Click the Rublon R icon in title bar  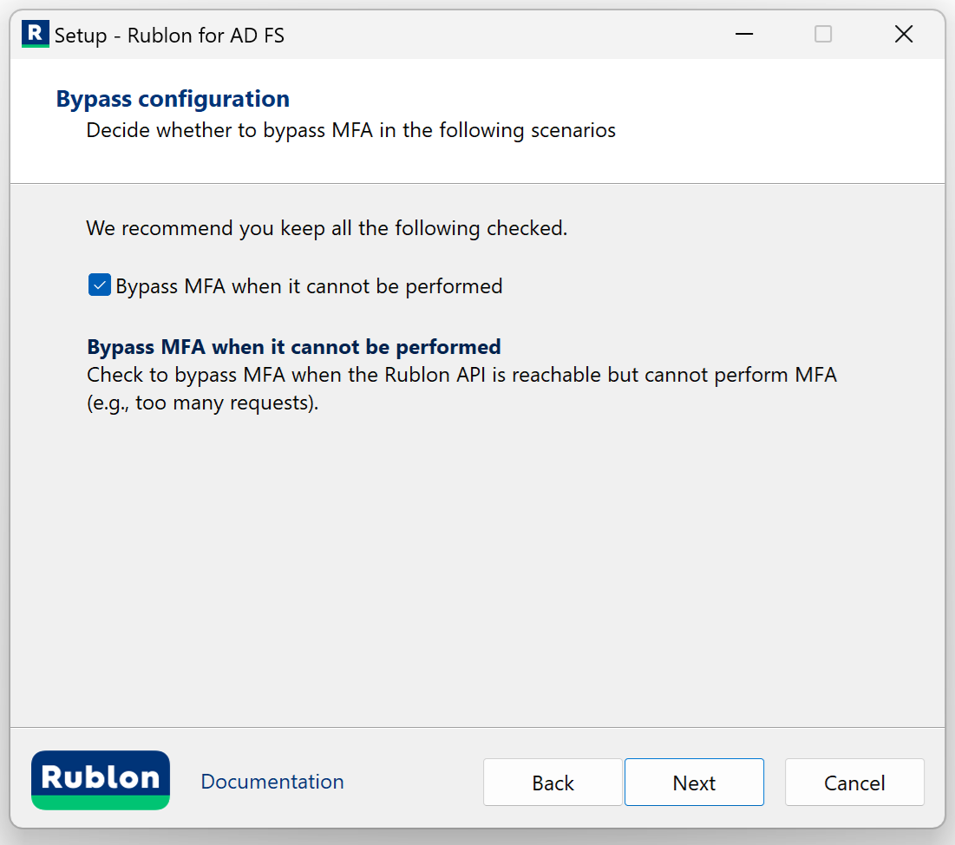point(35,35)
